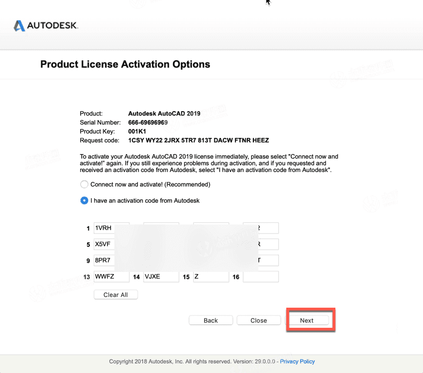Screen dimensions: 423x373
Task: Focus activation field 14 containing VJXE
Action: 161,276
